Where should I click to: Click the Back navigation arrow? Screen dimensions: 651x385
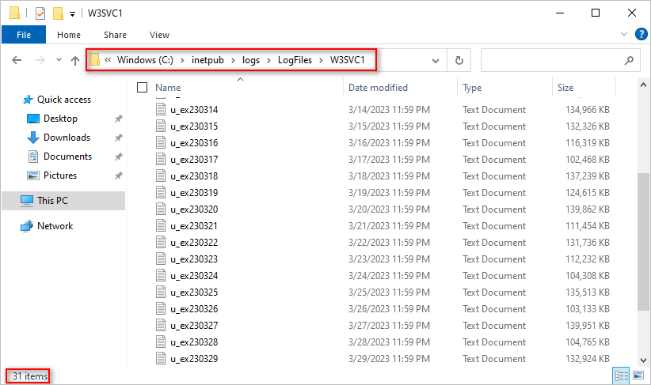17,61
